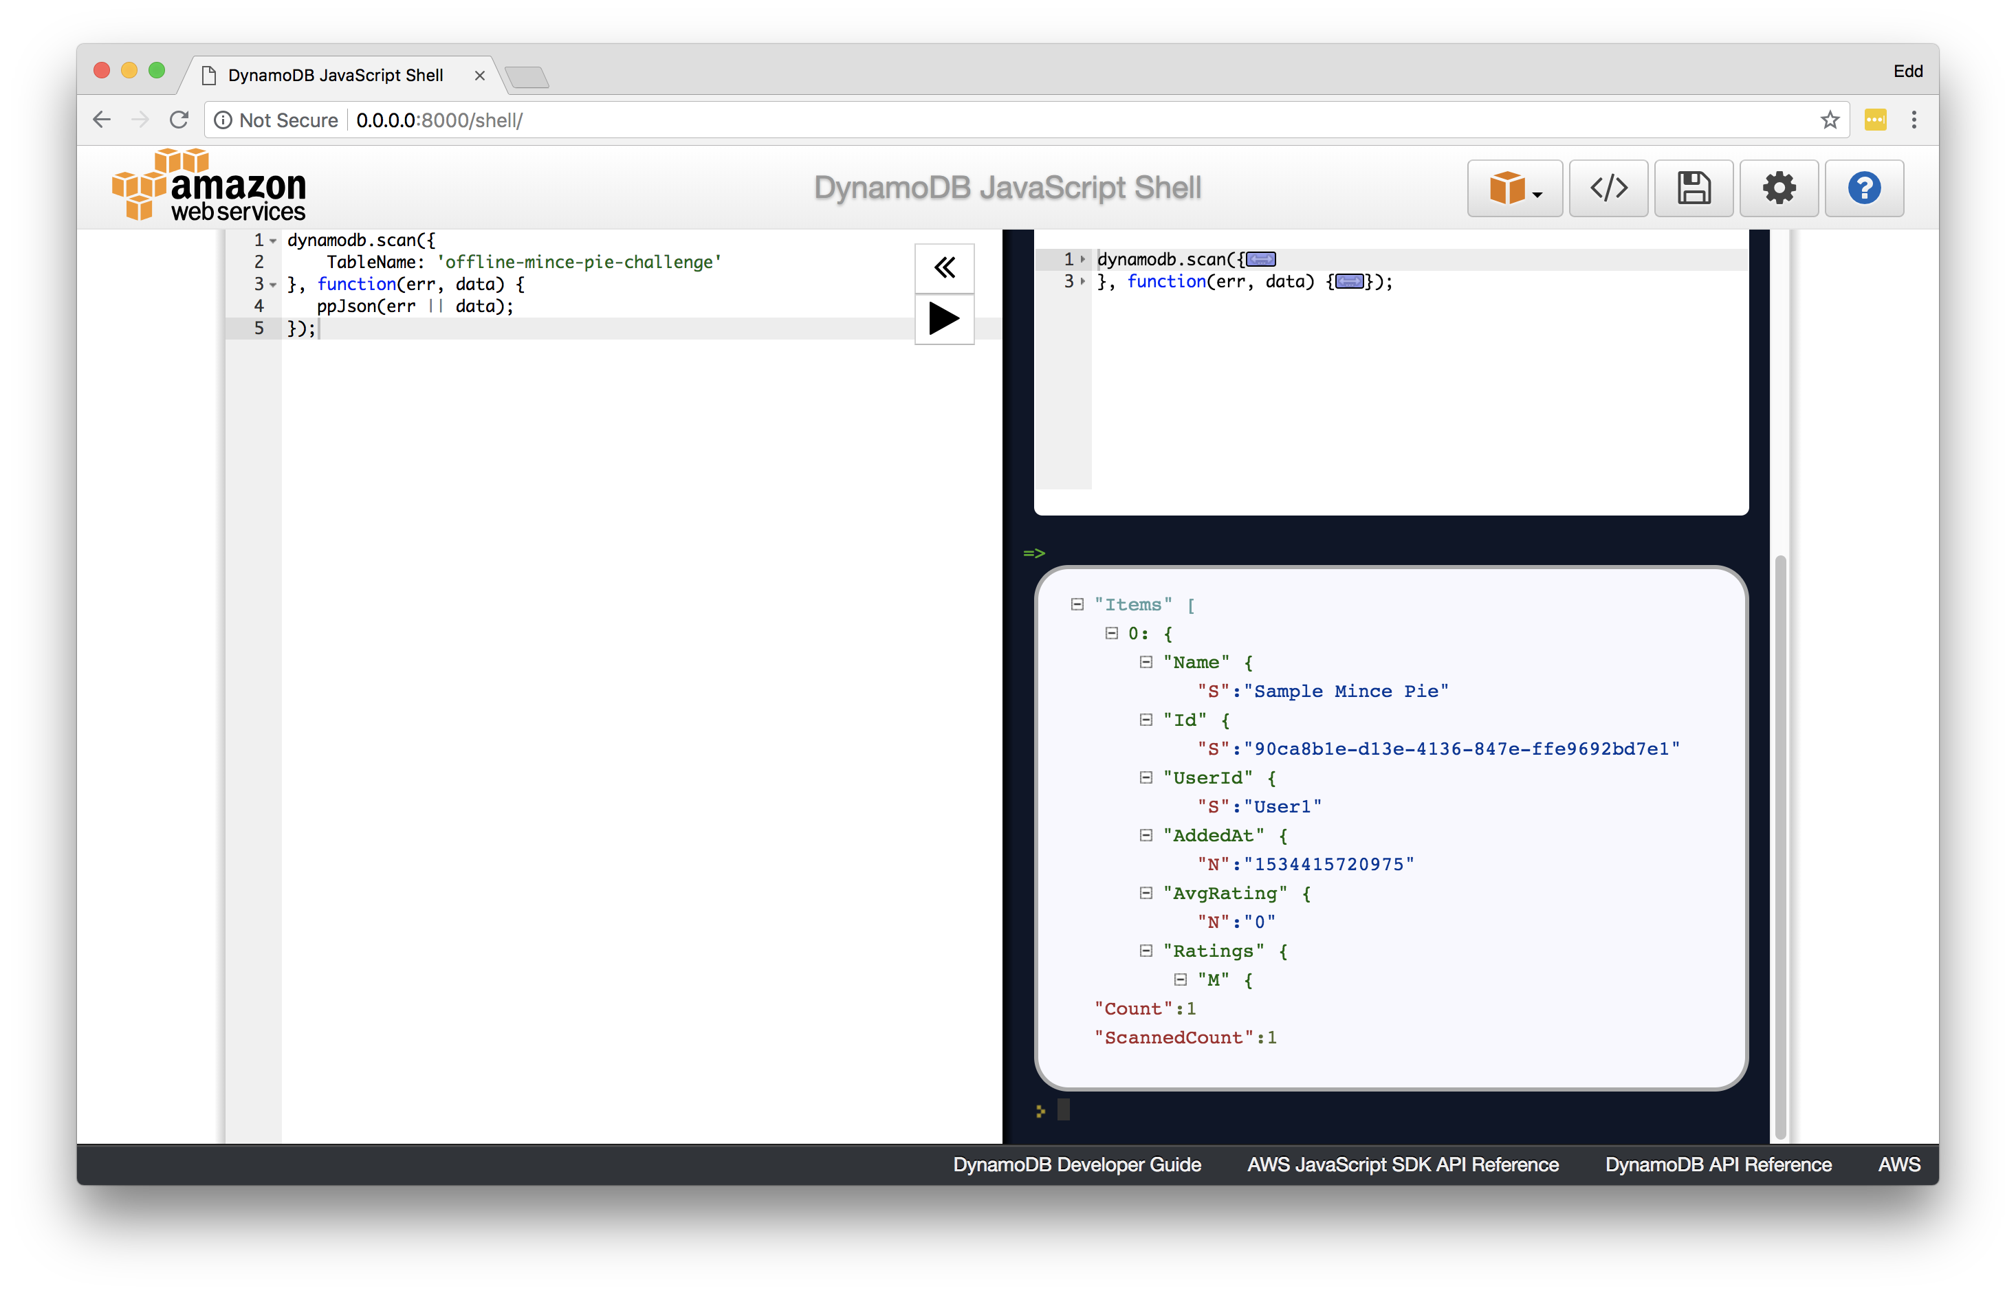
Task: Close the DynamoDB JavaScript Shell tab
Action: (x=479, y=75)
